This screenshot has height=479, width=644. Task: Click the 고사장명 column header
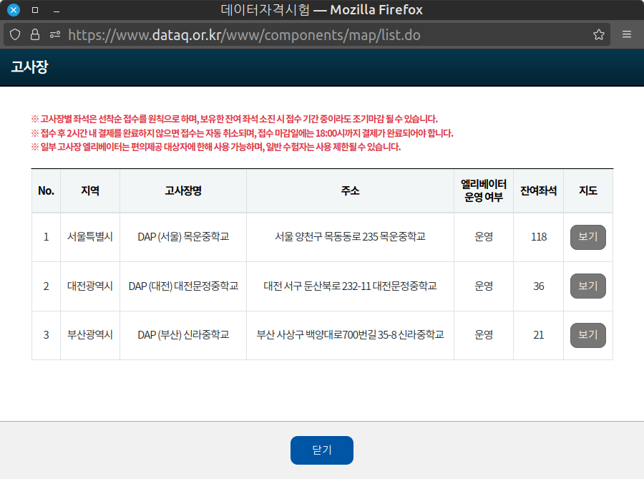183,190
